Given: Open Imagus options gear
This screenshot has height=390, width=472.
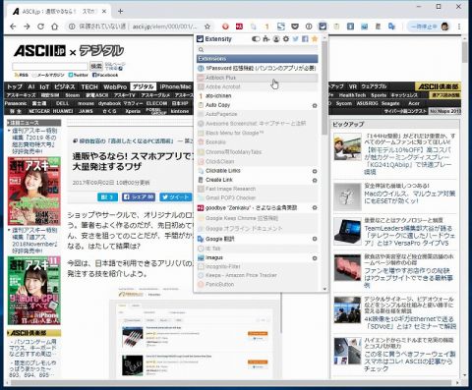Looking at the screenshot, I should (315, 258).
